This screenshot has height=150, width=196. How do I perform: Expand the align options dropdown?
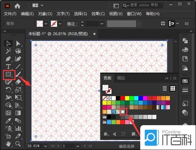(x=177, y=24)
